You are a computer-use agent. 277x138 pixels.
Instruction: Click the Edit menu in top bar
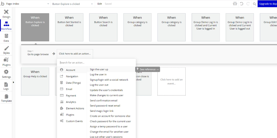100,4
